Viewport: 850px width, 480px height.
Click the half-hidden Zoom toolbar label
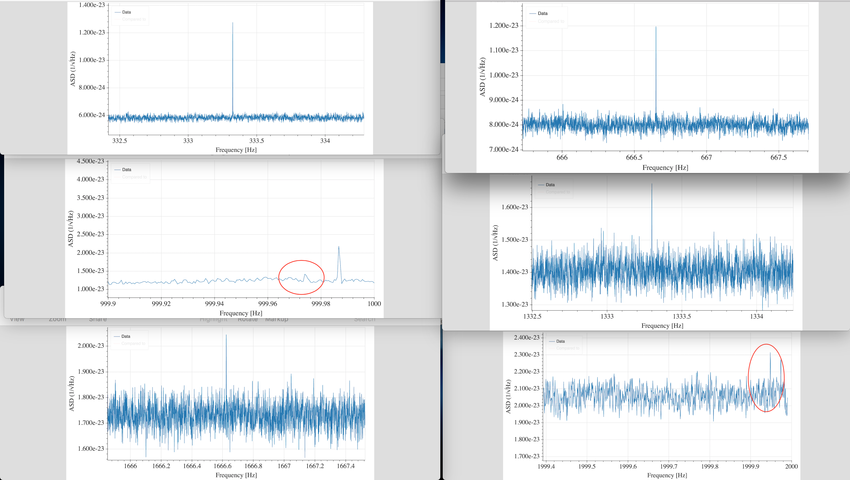point(58,319)
